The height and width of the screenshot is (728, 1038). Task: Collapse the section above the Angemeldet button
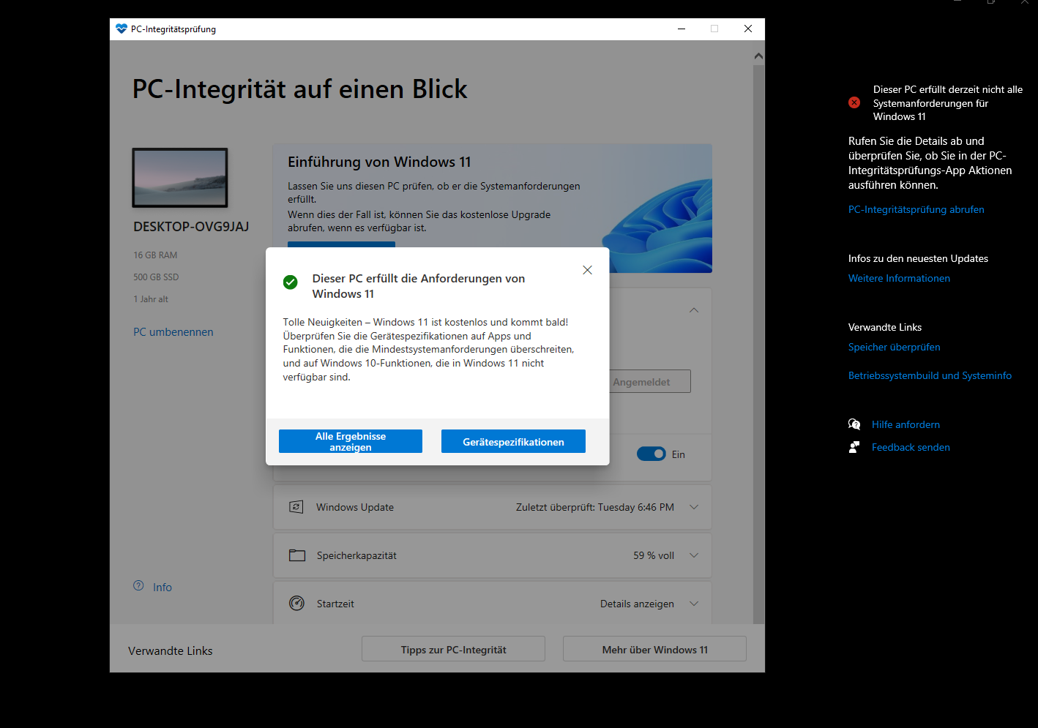pyautogui.click(x=694, y=310)
